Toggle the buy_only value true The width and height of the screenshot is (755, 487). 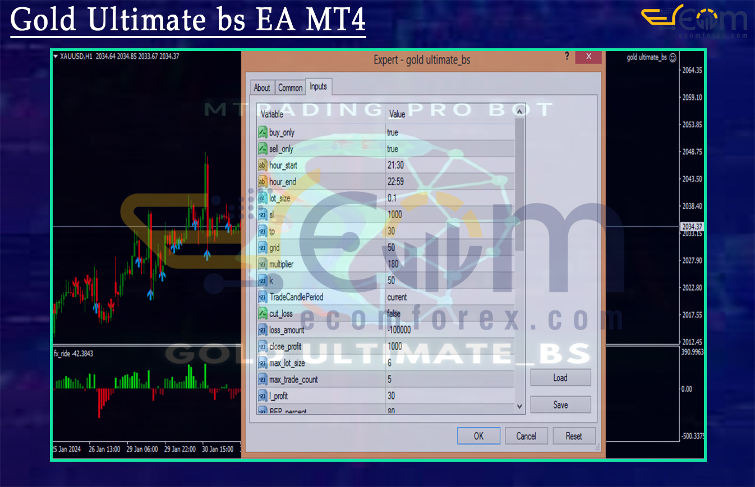tap(393, 132)
